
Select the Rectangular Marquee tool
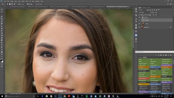tap(2, 12)
